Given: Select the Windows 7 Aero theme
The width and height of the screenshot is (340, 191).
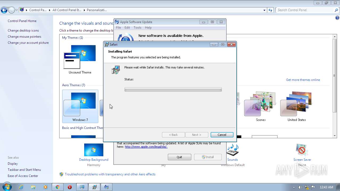Looking at the screenshot, I should (80, 106).
